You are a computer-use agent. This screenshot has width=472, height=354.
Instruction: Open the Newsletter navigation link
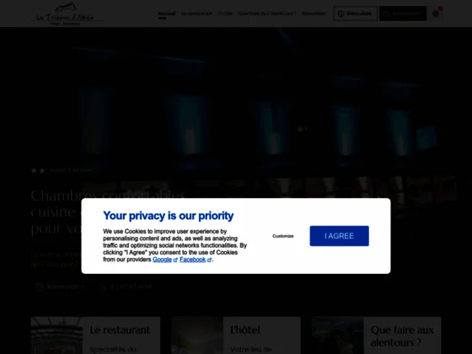[x=314, y=13]
